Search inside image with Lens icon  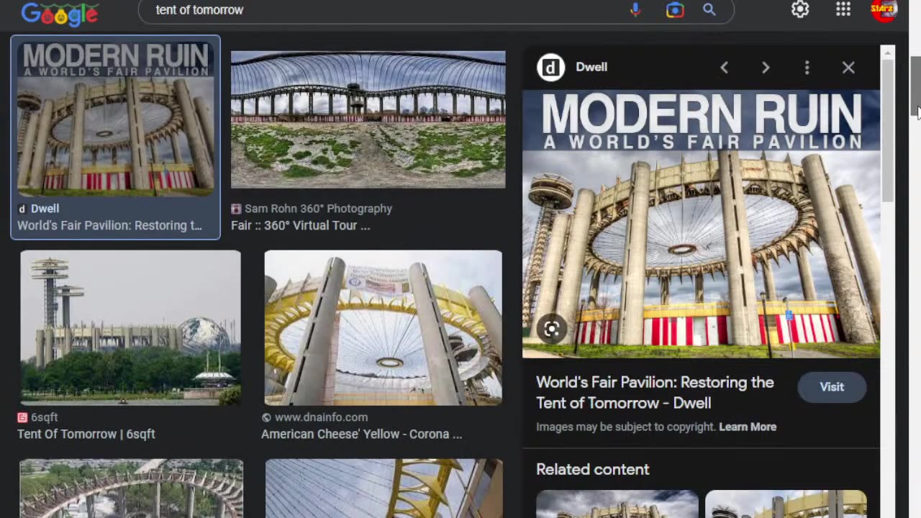(552, 330)
